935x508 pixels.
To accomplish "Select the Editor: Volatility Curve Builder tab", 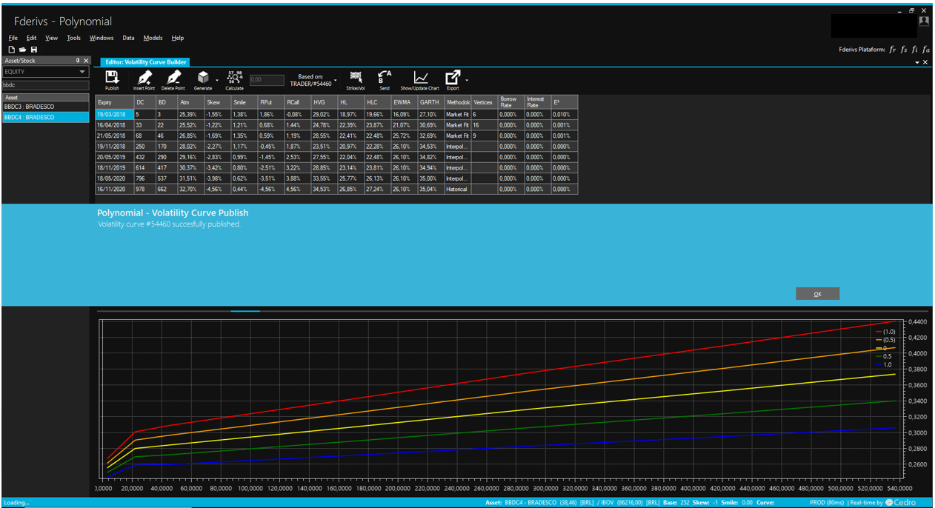I will 145,62.
